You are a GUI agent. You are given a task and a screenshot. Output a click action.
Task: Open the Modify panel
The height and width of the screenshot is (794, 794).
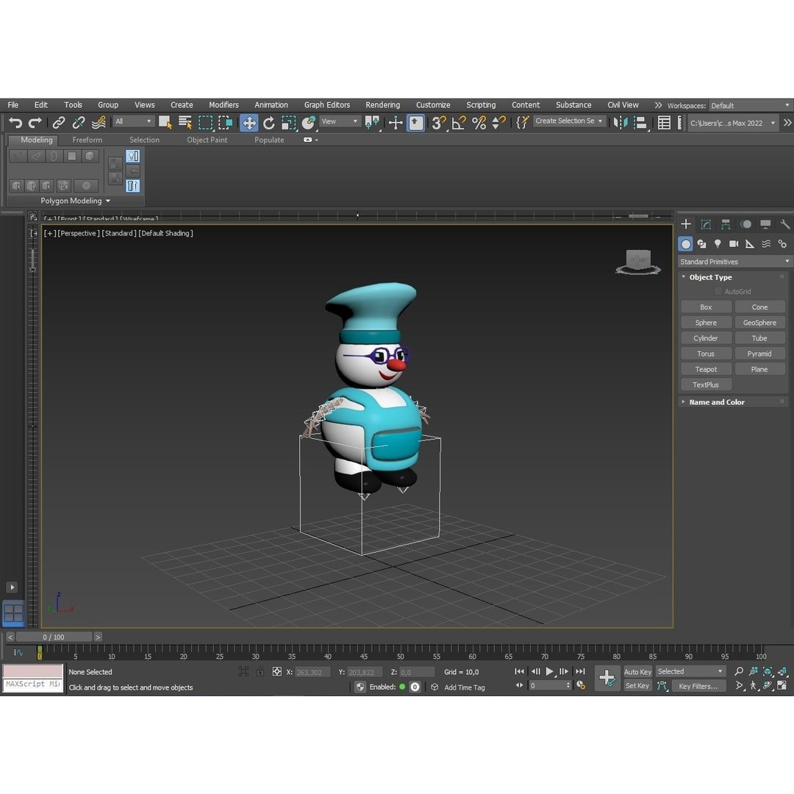point(705,223)
